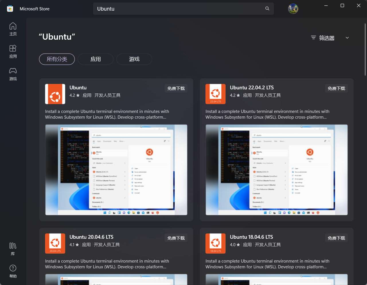Open the Apps (应用) sidebar section
Image resolution: width=367 pixels, height=285 pixels.
[x=13, y=51]
